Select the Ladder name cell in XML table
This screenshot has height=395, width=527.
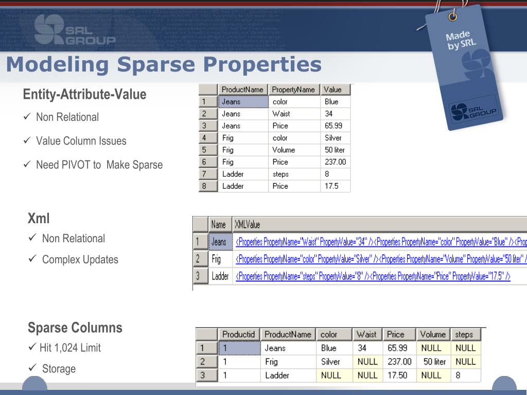pyautogui.click(x=220, y=276)
